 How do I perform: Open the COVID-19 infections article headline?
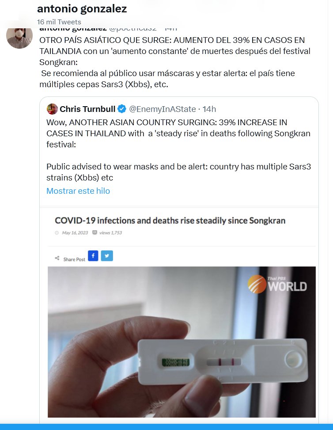pyautogui.click(x=170, y=220)
